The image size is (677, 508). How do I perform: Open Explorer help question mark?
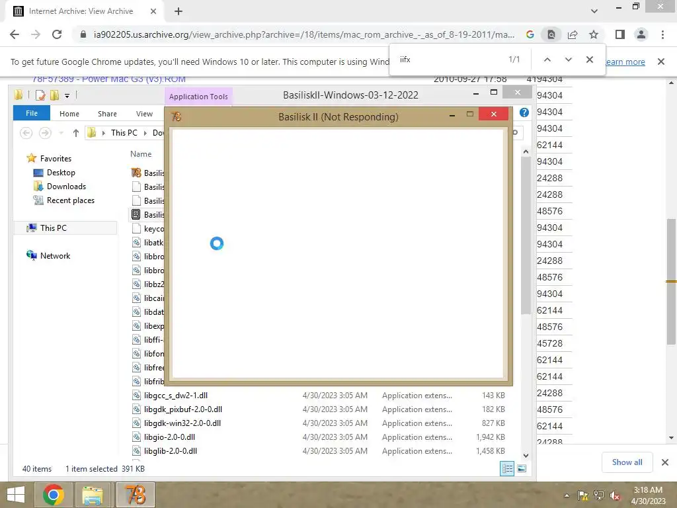point(524,112)
